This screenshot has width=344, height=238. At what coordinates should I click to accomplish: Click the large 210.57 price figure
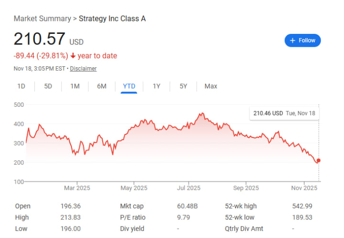pyautogui.click(x=40, y=39)
